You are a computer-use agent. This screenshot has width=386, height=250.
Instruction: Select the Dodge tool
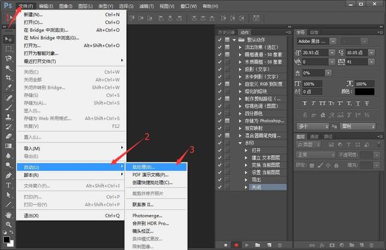[8, 165]
